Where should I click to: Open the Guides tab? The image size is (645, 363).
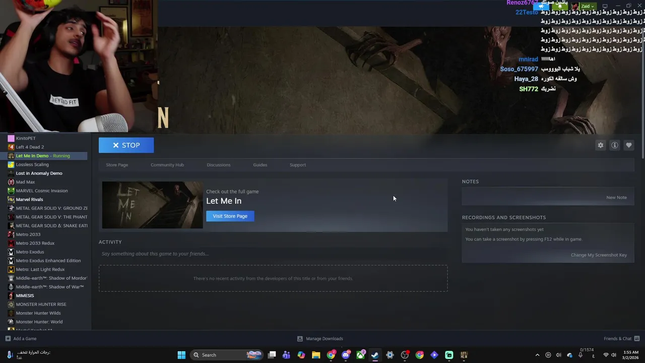(260, 165)
